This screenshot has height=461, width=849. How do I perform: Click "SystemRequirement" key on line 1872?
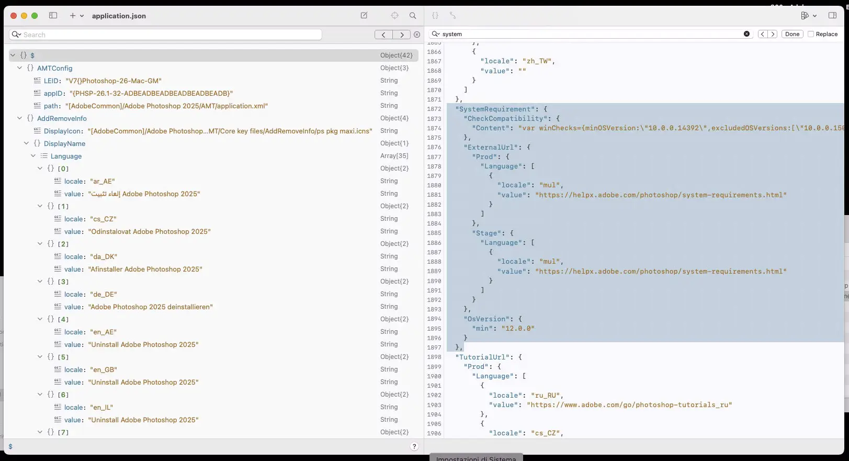pyautogui.click(x=496, y=109)
